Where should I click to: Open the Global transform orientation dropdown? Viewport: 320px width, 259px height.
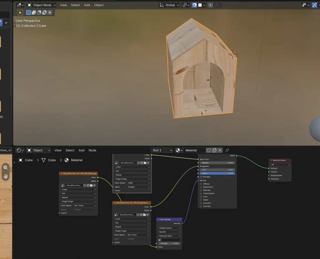click(x=169, y=5)
